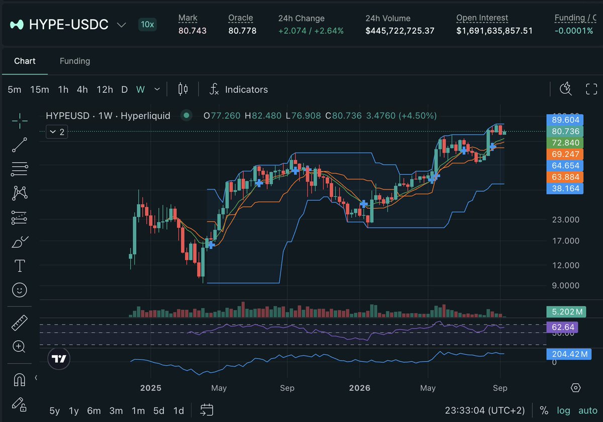Open the emoji icons tool

point(20,290)
